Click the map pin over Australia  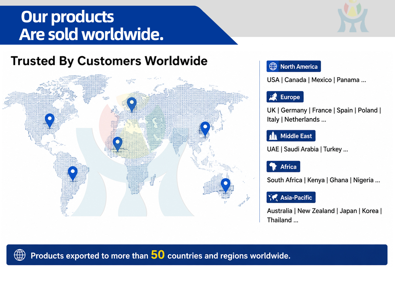[226, 185]
